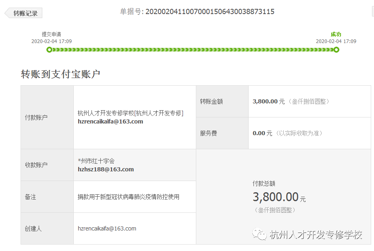Click the green progress timeline bar
The width and height of the screenshot is (374, 251).
point(193,49)
